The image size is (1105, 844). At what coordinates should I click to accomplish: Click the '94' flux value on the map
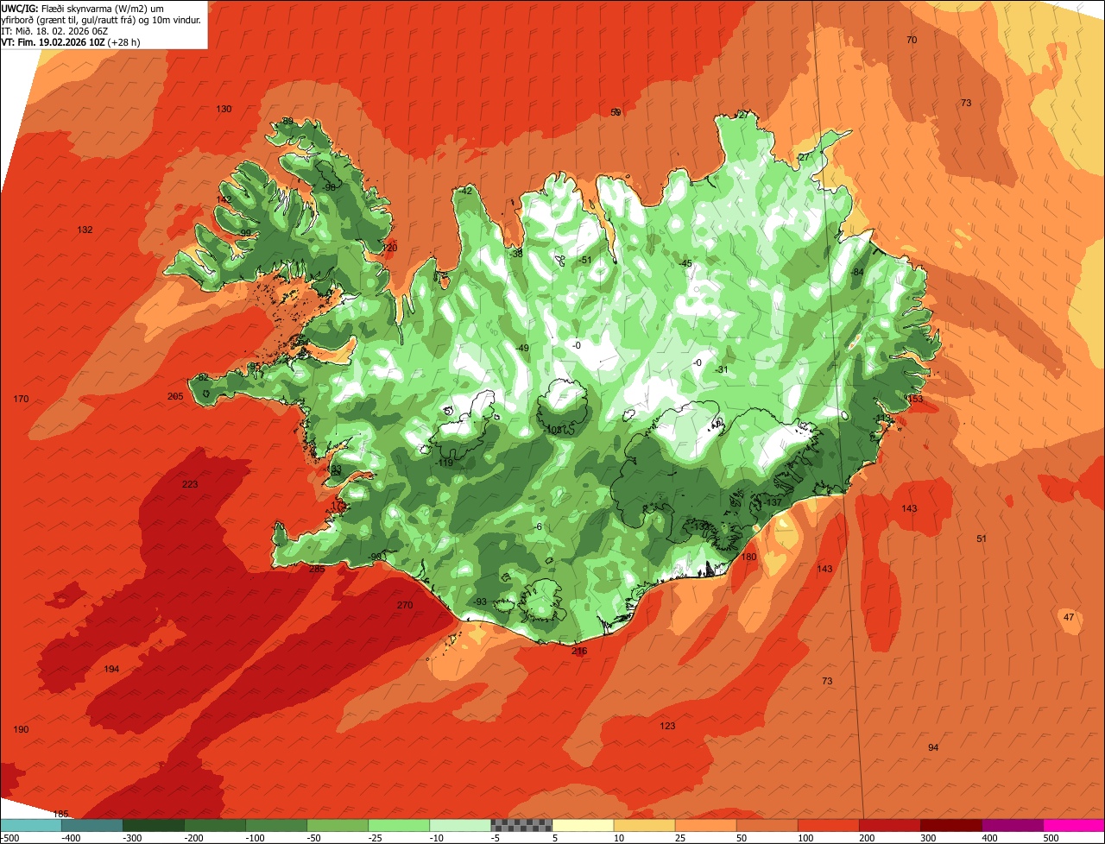(933, 747)
